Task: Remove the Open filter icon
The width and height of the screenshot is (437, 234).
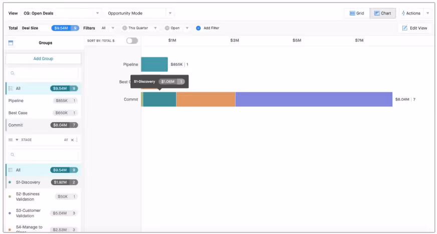Action: pyautogui.click(x=167, y=28)
